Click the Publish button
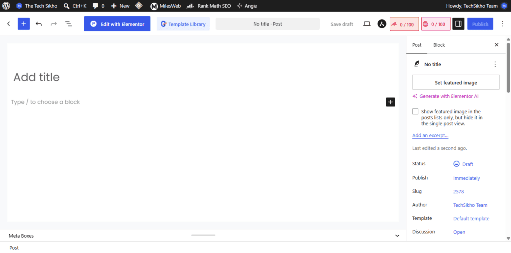 [x=480, y=24]
